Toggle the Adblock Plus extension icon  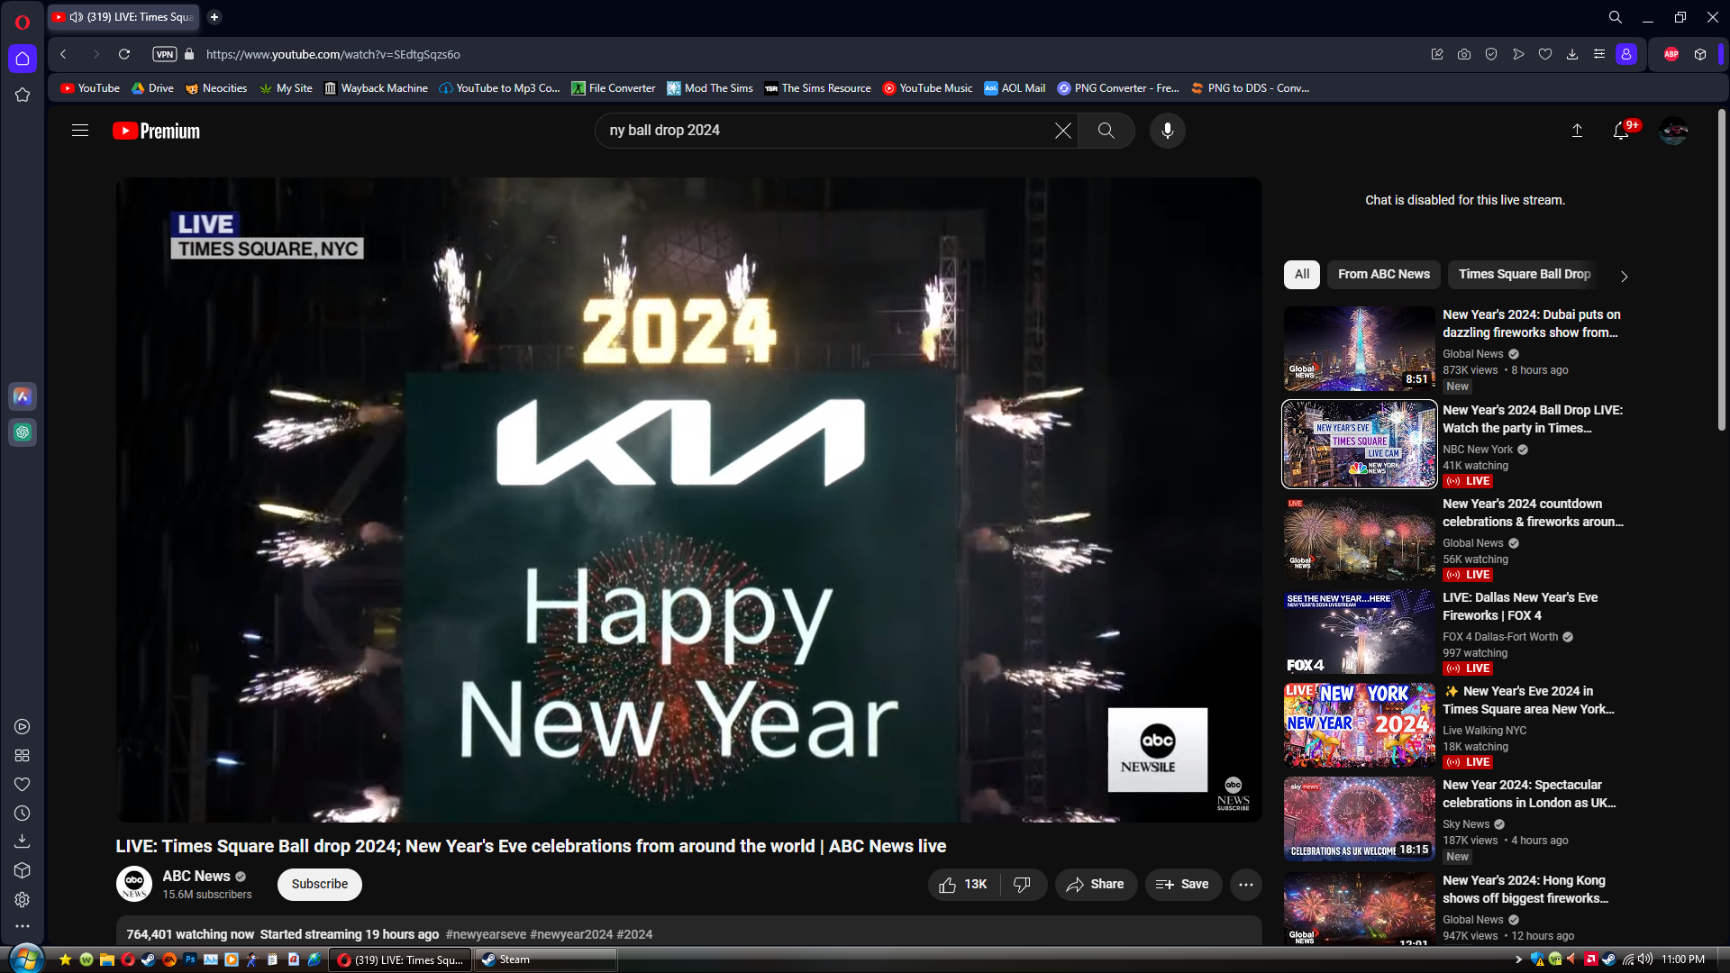pyautogui.click(x=1671, y=54)
